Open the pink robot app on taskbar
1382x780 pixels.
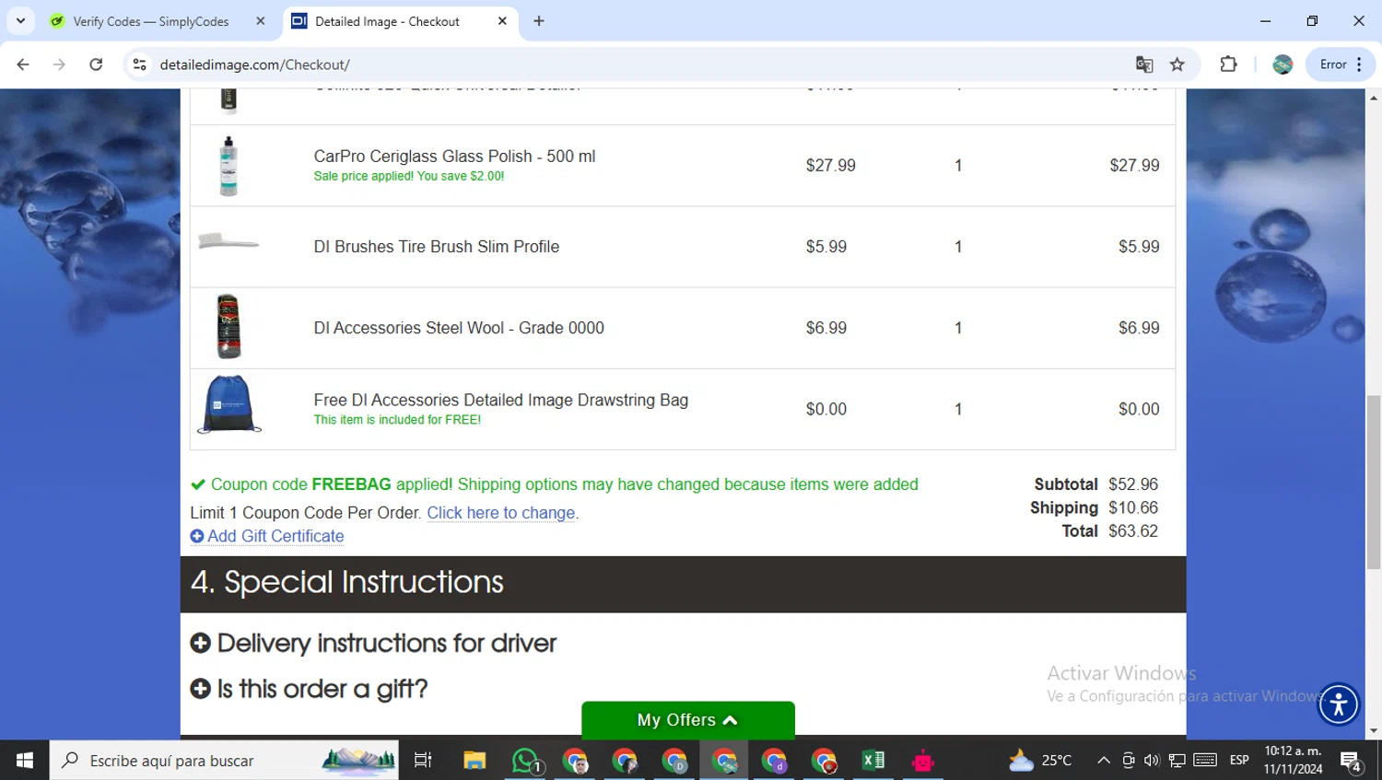tap(922, 761)
